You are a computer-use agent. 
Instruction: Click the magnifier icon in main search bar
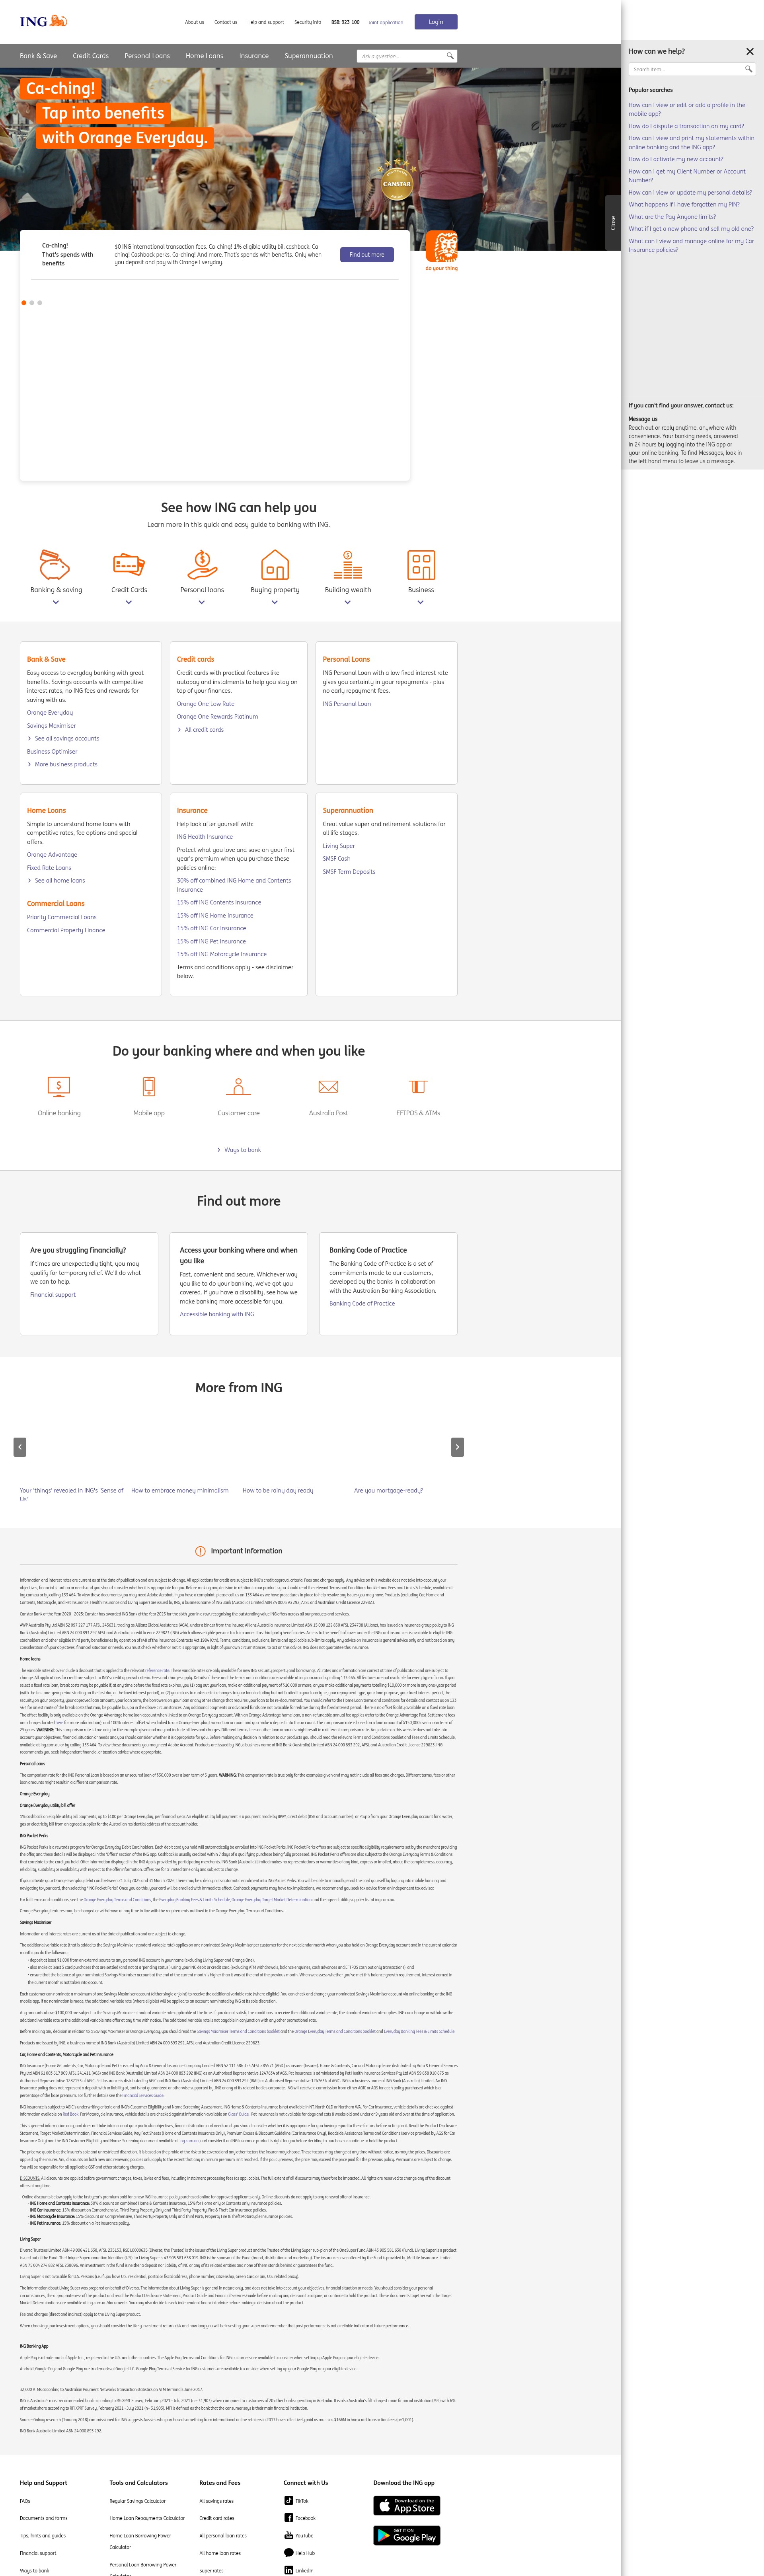(x=450, y=56)
